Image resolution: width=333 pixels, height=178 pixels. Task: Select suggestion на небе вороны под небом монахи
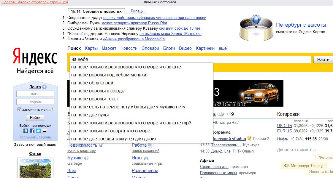(141, 75)
